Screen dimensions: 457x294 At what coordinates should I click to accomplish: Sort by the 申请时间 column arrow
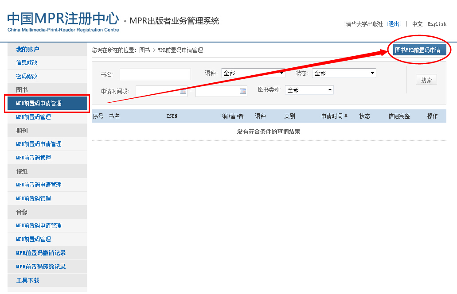pyautogui.click(x=346, y=116)
